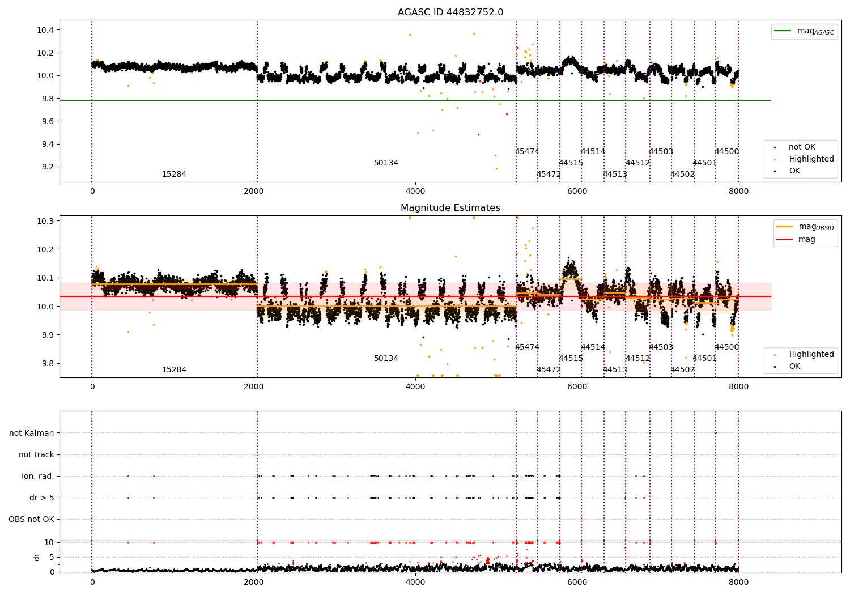Click the green mag AGASC legend line
This screenshot has height=595, width=850.
point(783,31)
